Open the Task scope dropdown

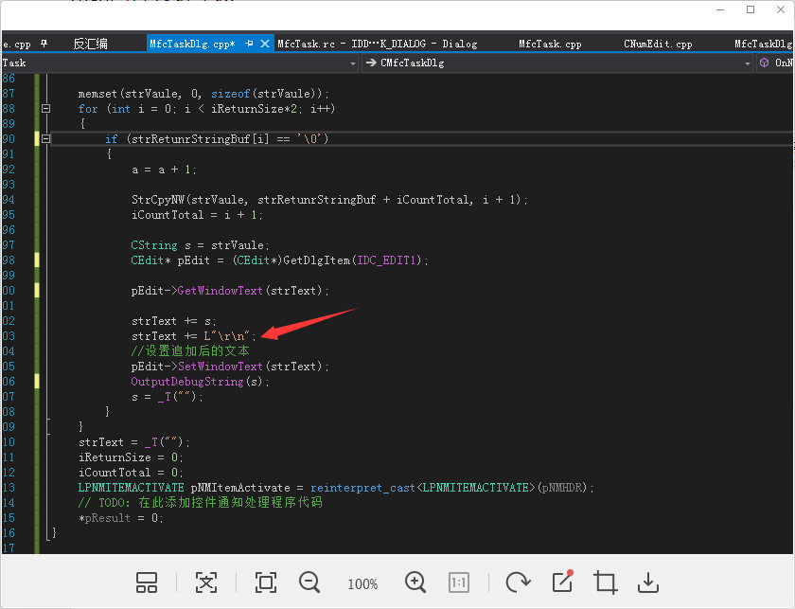click(x=353, y=63)
